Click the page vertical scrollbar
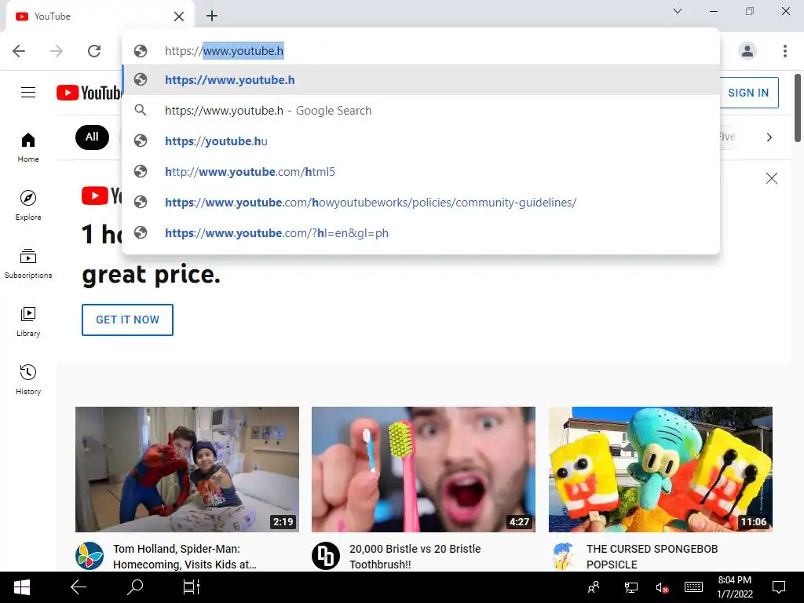The width and height of the screenshot is (804, 603). coord(798,108)
